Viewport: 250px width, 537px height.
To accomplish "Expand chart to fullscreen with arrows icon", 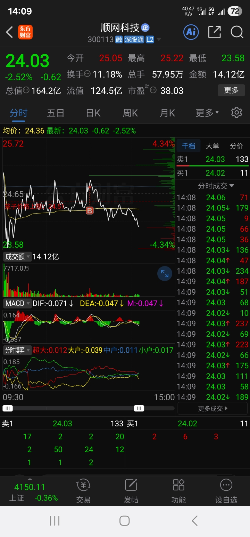I will tap(165, 274).
